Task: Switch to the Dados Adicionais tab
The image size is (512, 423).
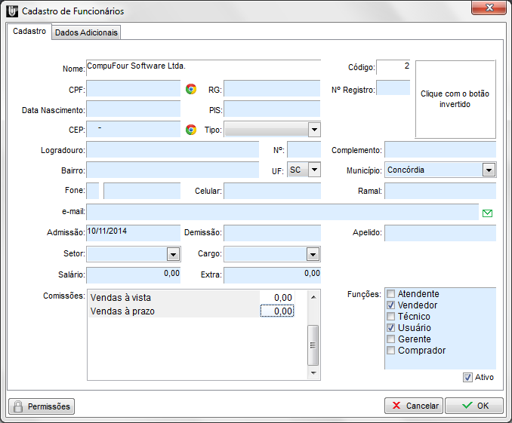Action: 87,32
